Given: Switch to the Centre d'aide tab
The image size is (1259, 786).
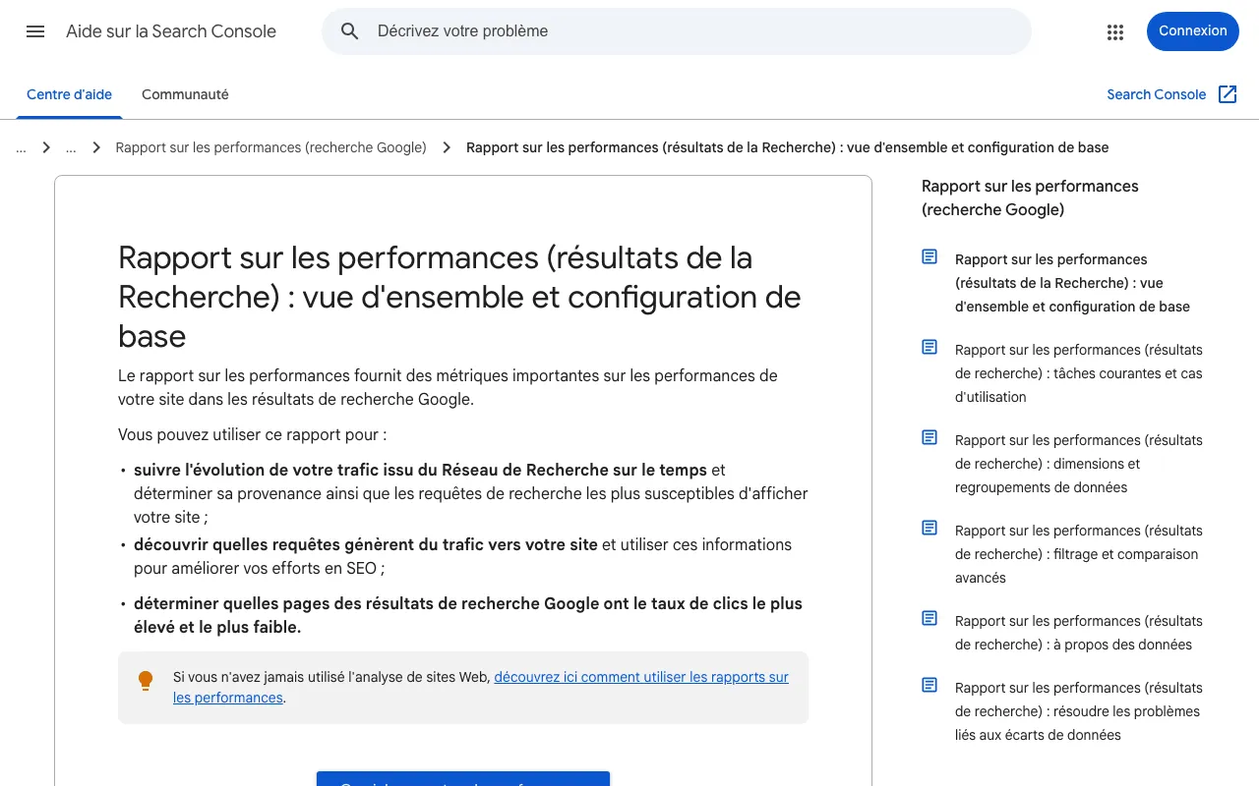Looking at the screenshot, I should tap(69, 94).
